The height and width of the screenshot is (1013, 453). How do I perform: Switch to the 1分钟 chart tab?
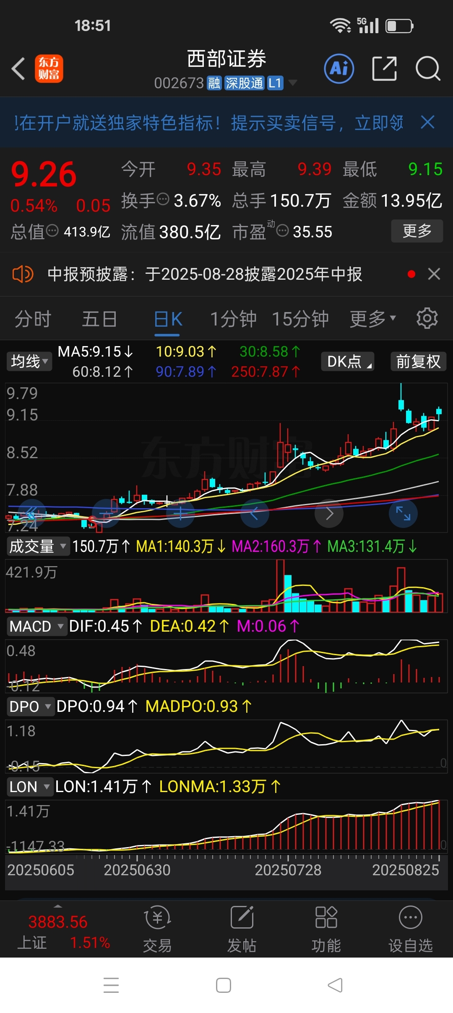point(233,319)
